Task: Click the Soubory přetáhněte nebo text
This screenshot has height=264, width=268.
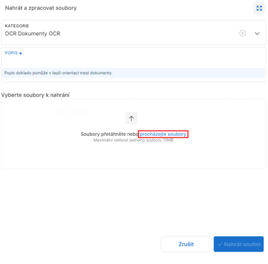Action: 109,134
